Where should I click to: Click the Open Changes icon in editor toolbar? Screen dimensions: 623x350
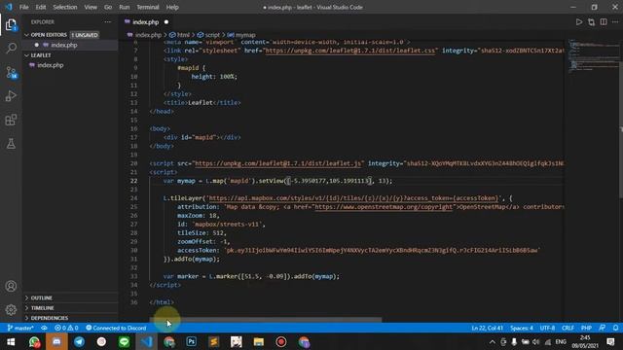pyautogui.click(x=591, y=22)
